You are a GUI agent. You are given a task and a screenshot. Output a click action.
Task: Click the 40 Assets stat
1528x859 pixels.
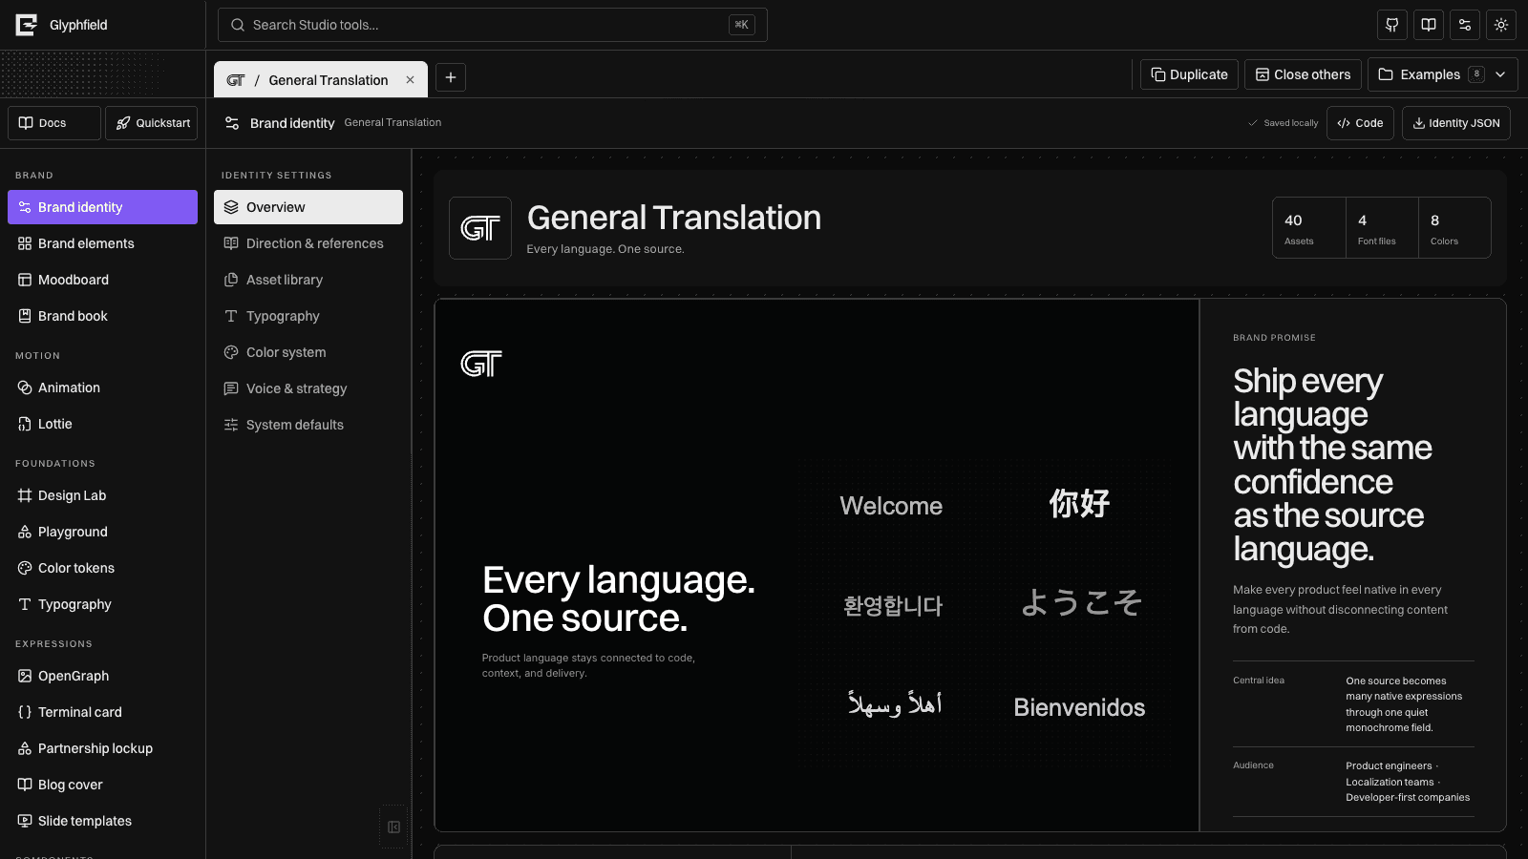1308,228
